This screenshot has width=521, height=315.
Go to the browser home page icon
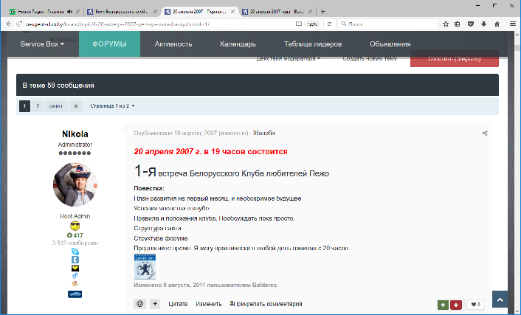pyautogui.click(x=497, y=24)
